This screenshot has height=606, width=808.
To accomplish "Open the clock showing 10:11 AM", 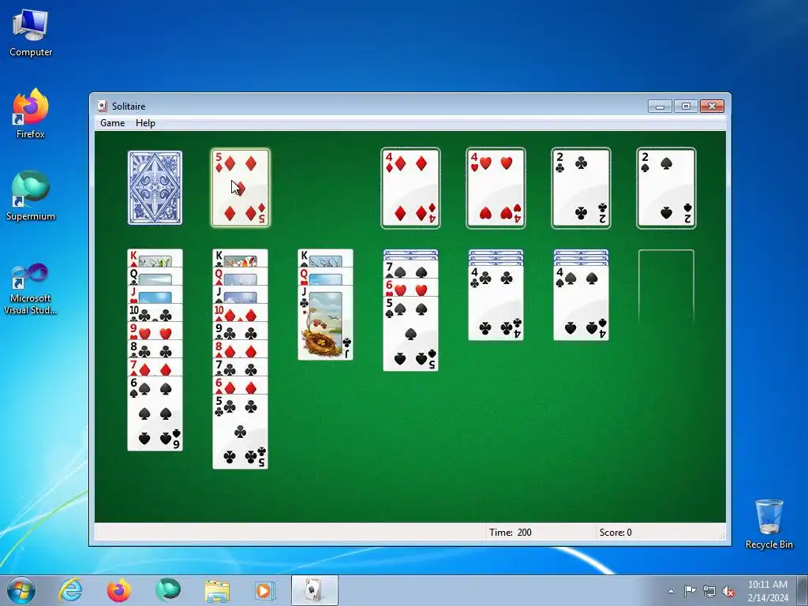I will point(768,590).
